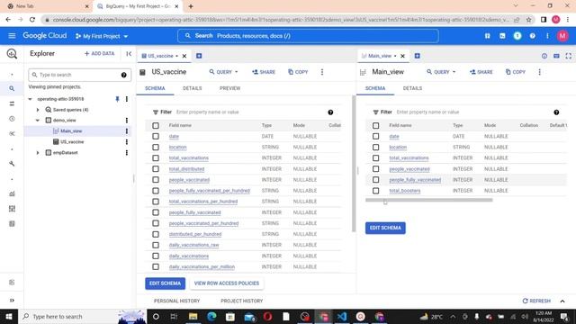Open actions menu for US_vaccine in the tree
Viewport: 576px width, 324px height.
[x=127, y=142]
